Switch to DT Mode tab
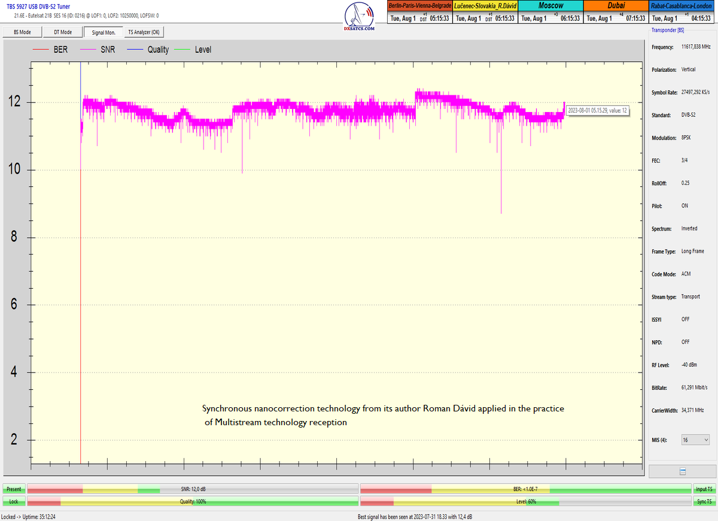The width and height of the screenshot is (718, 521). pyautogui.click(x=62, y=32)
